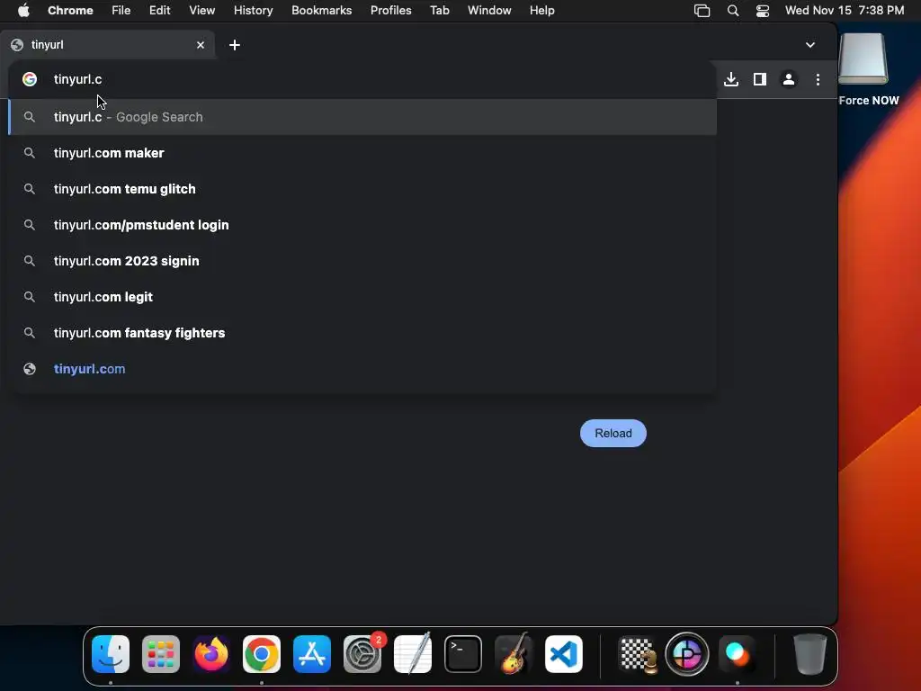Viewport: 921px width, 691px height.
Task: Close the tinyurl tab
Action: pyautogui.click(x=201, y=45)
